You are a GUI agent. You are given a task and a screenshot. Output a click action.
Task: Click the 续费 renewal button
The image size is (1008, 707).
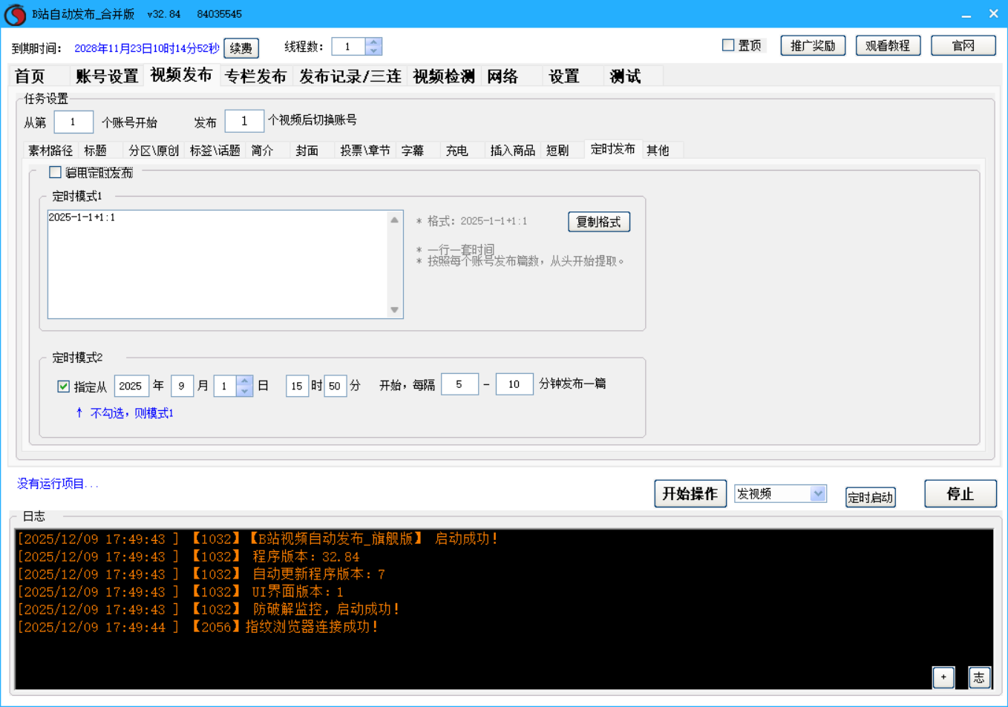241,48
